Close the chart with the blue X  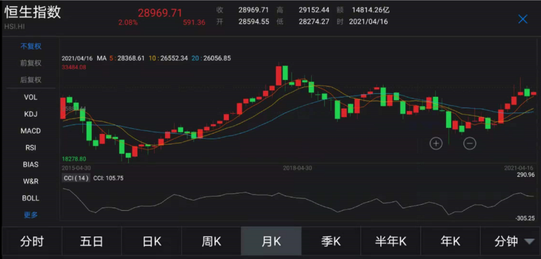(522, 20)
